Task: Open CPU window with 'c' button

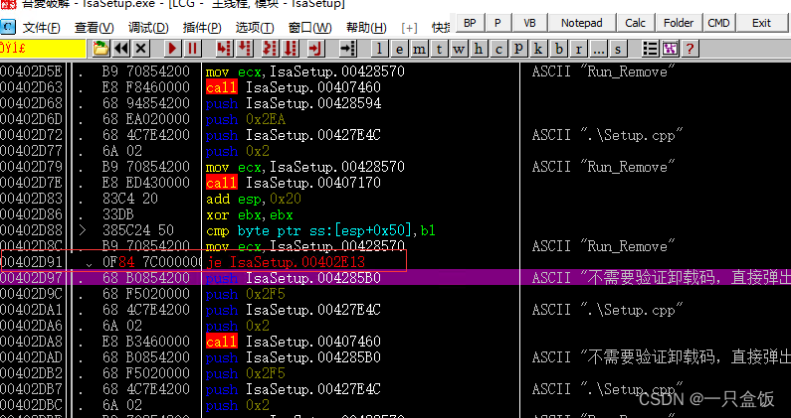Action: point(498,49)
